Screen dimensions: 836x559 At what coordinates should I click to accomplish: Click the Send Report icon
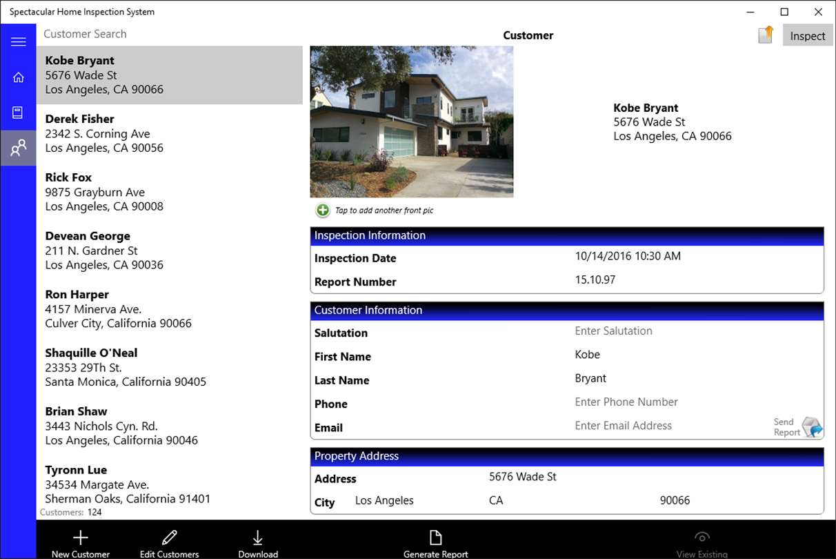coord(813,427)
